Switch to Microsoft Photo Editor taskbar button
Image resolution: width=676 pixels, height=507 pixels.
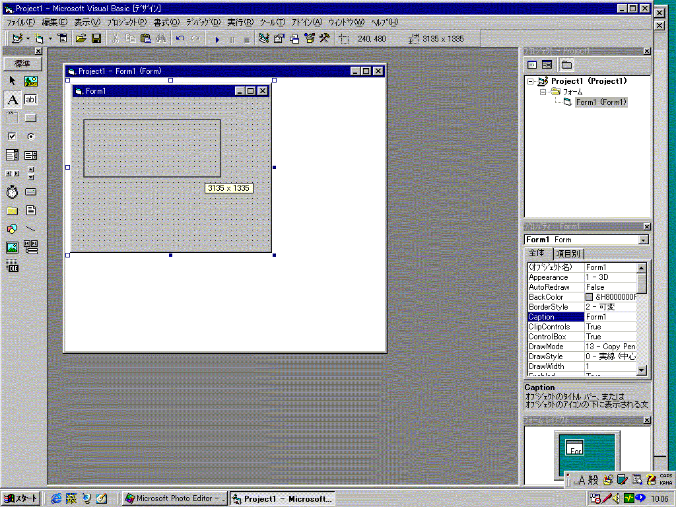175,499
